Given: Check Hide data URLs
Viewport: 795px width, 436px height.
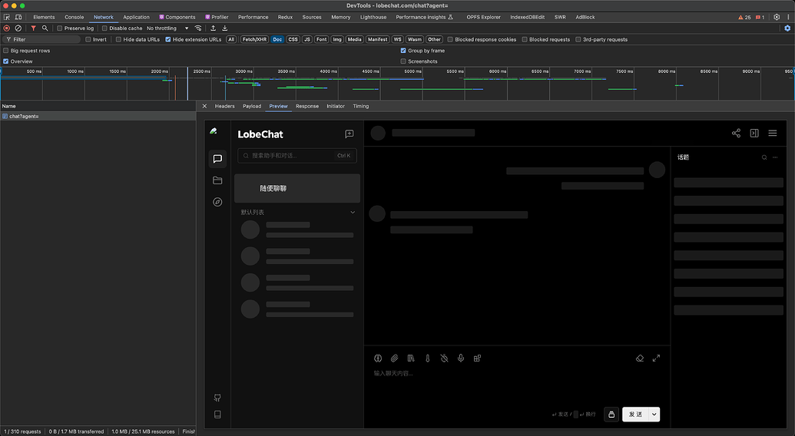Looking at the screenshot, I should pyautogui.click(x=118, y=39).
